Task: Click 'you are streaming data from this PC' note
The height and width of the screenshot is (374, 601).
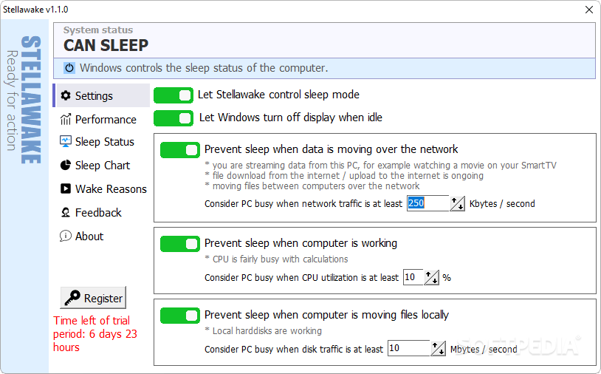Action: pos(380,166)
